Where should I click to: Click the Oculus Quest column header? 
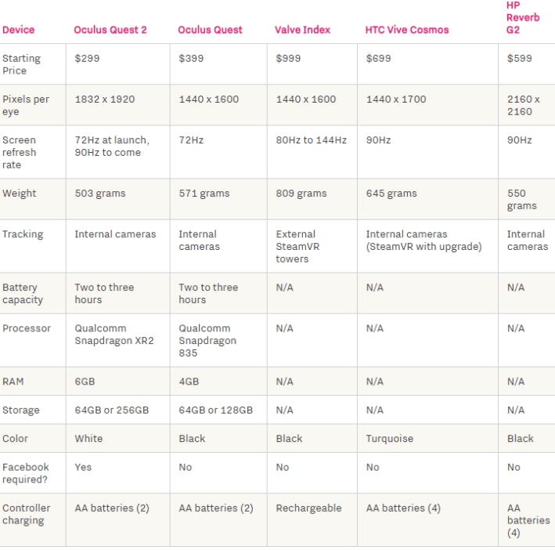pyautogui.click(x=210, y=30)
